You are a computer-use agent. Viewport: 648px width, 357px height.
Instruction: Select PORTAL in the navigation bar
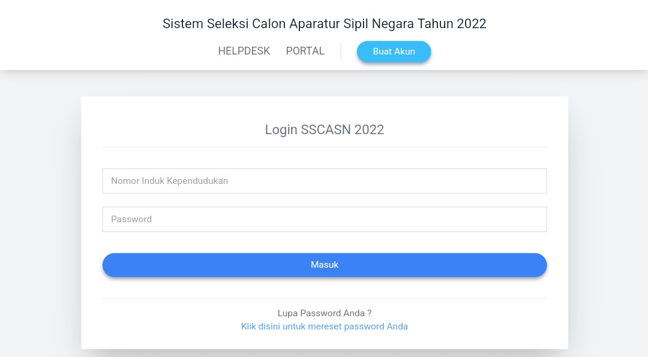coord(305,51)
